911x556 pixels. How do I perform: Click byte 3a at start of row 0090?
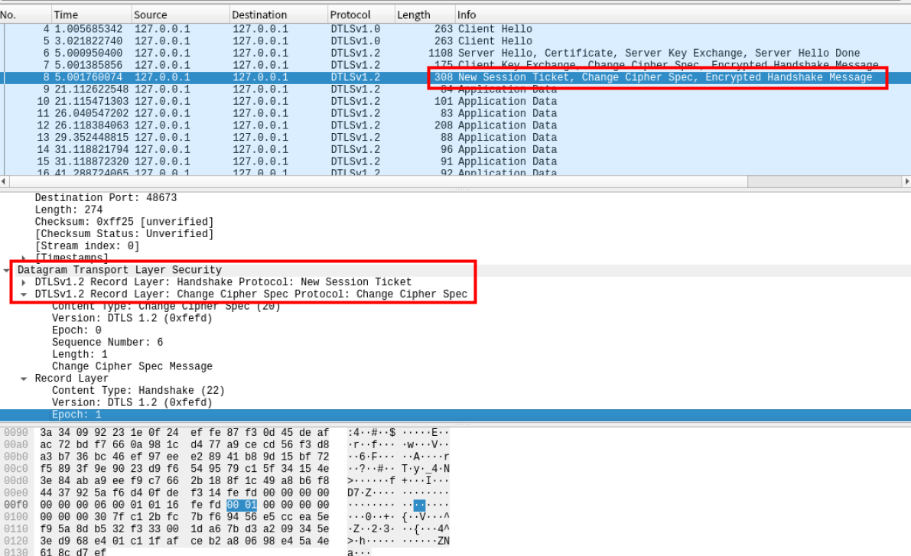[47, 433]
